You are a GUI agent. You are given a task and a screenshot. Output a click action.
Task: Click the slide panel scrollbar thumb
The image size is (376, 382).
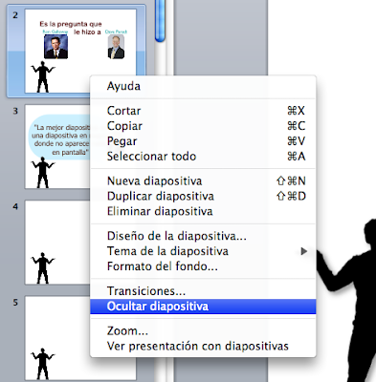[160, 20]
